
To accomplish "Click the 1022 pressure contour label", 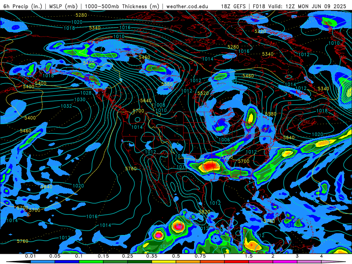I will pyautogui.click(x=56, y=168).
